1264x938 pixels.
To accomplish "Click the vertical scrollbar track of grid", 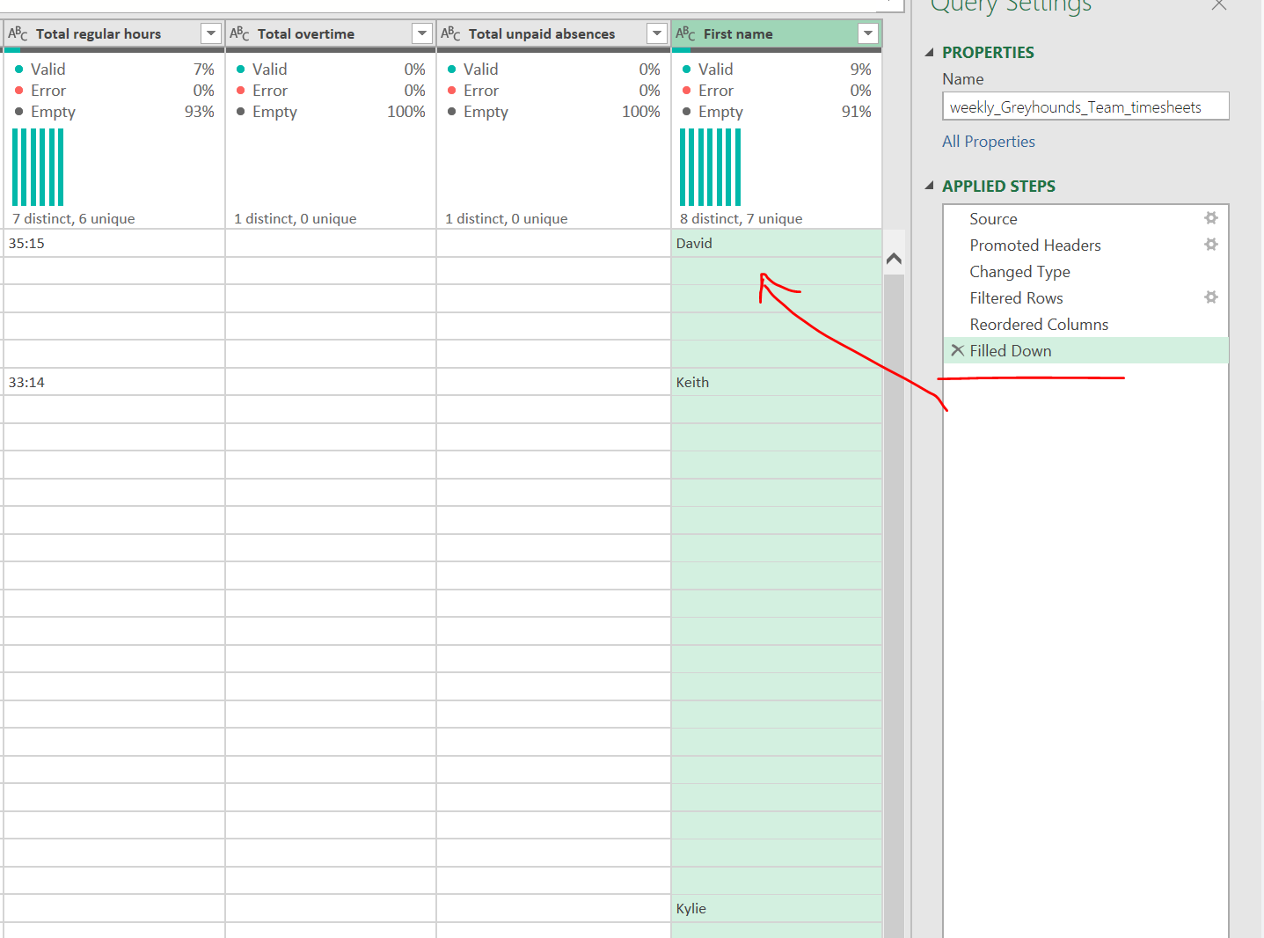I will coord(894,607).
